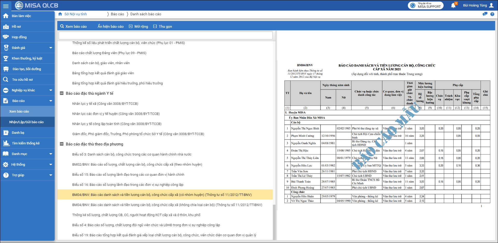Open MISA SUPPORT hotline button
498x243 pixels.
pos(425,5)
